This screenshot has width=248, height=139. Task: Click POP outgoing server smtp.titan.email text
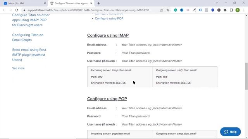click(187, 134)
